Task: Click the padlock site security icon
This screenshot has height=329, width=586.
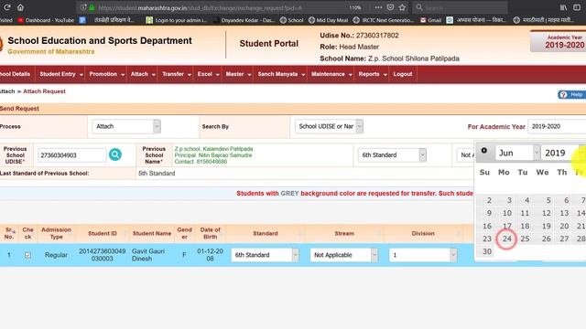Action: pos(92,7)
